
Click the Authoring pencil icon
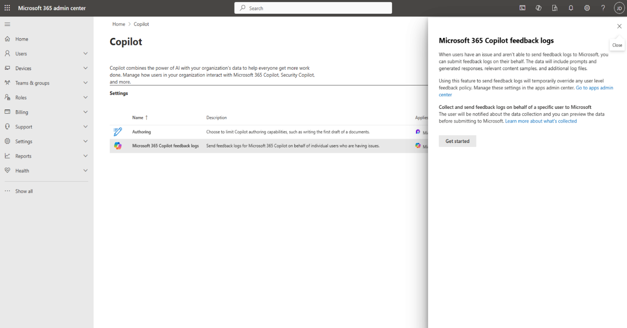(118, 132)
